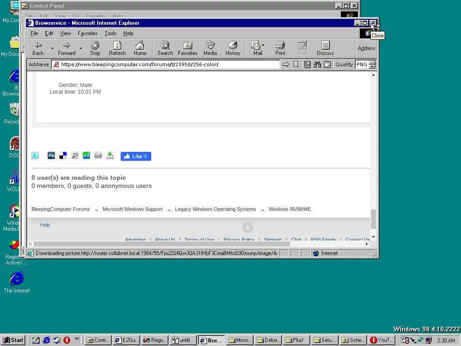Open the Favorites menu in the menu bar
This screenshot has width=461, height=346.
pos(87,33)
